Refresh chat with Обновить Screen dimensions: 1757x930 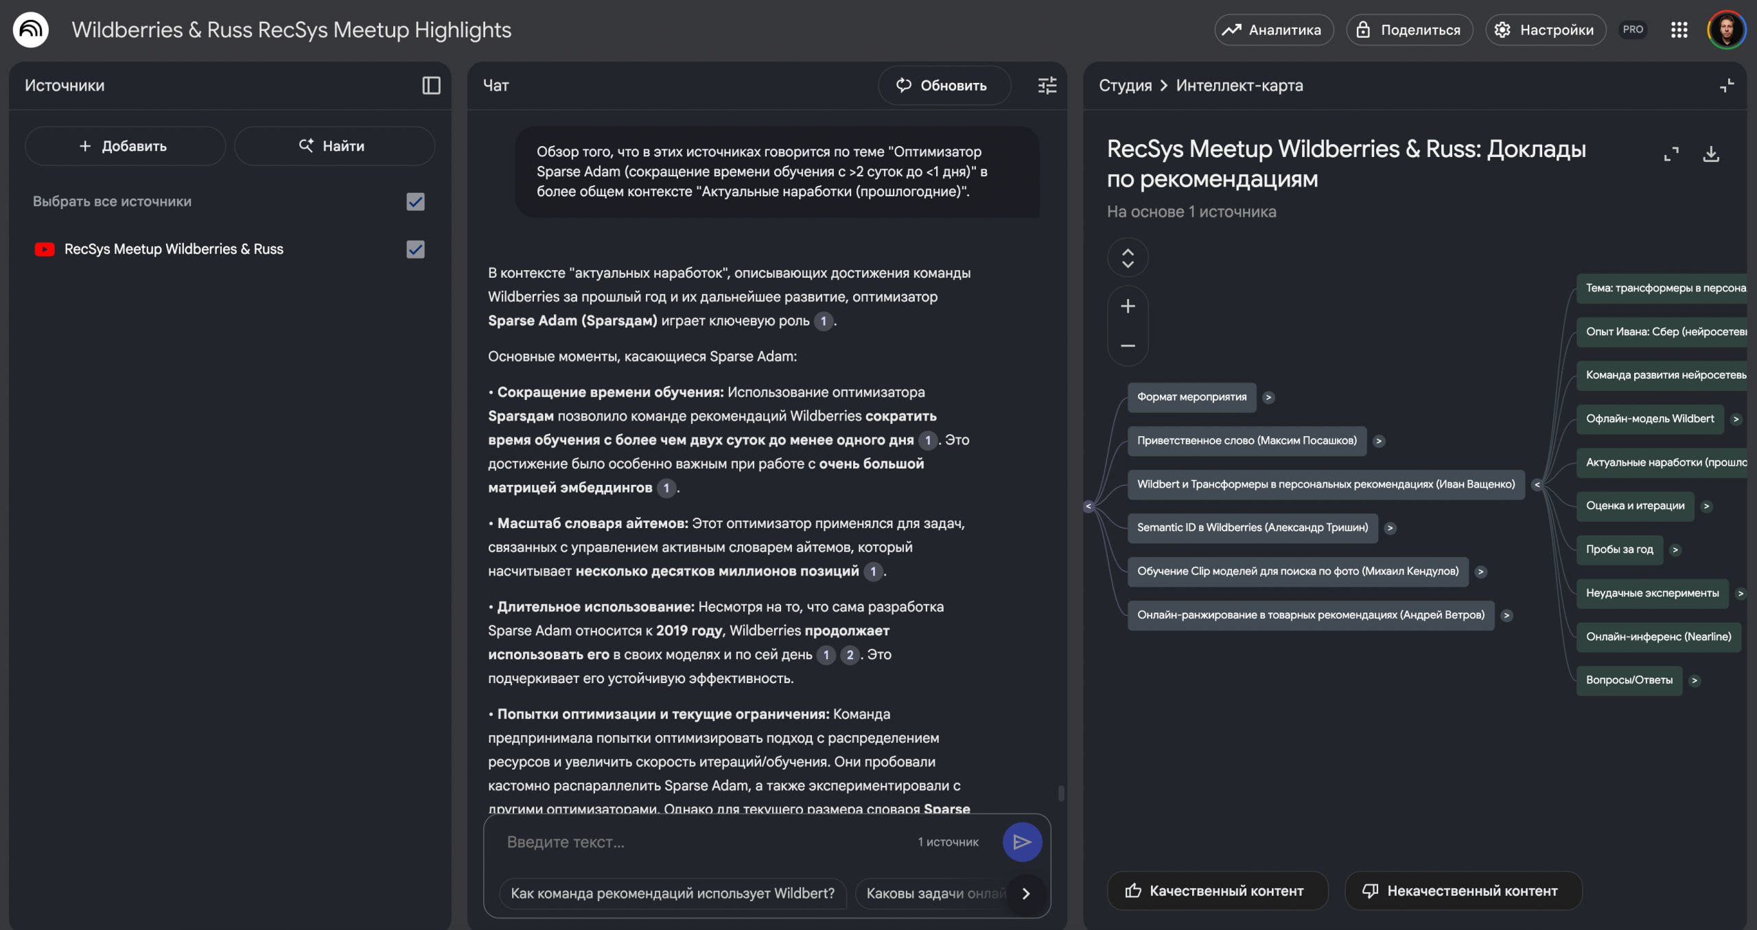pyautogui.click(x=944, y=85)
